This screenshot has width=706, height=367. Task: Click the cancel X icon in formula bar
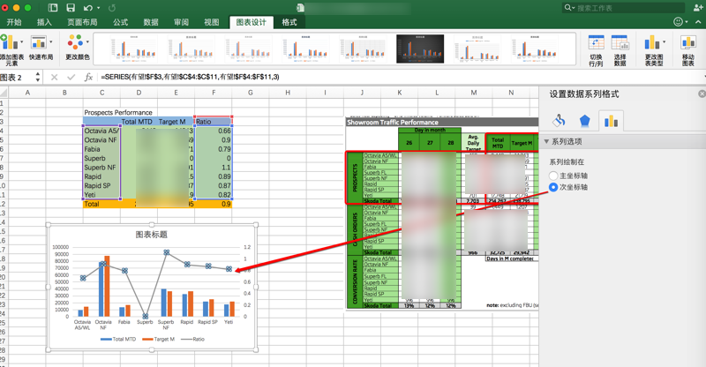pos(54,77)
